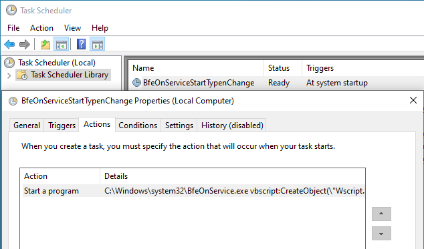Expand the Task Scheduler Library tree node

coord(9,75)
